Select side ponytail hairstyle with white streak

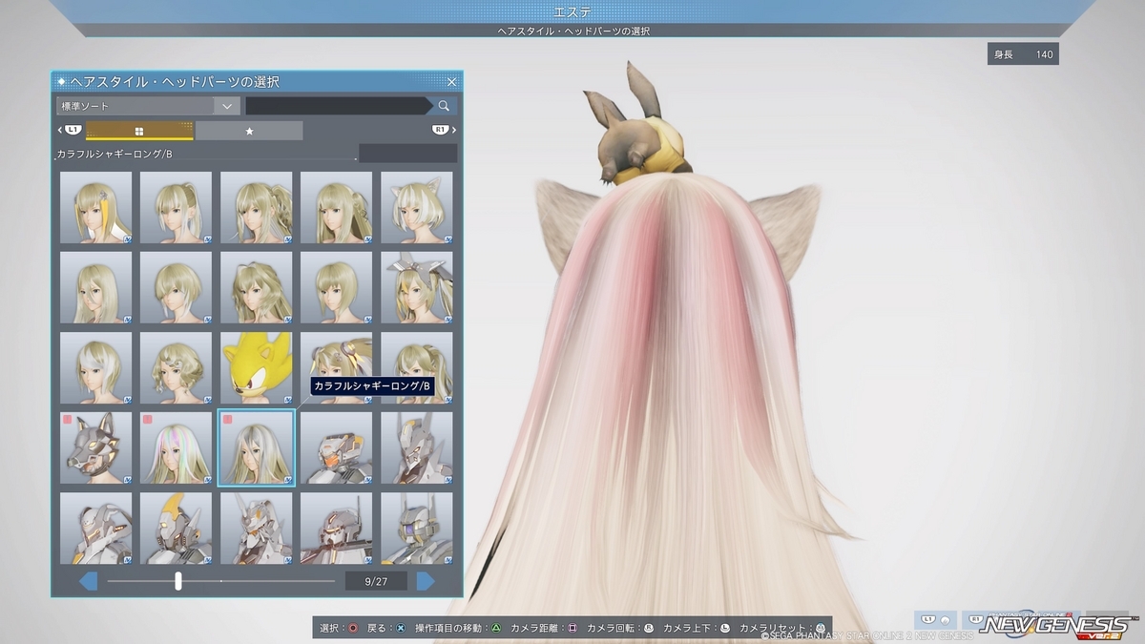[x=177, y=207]
